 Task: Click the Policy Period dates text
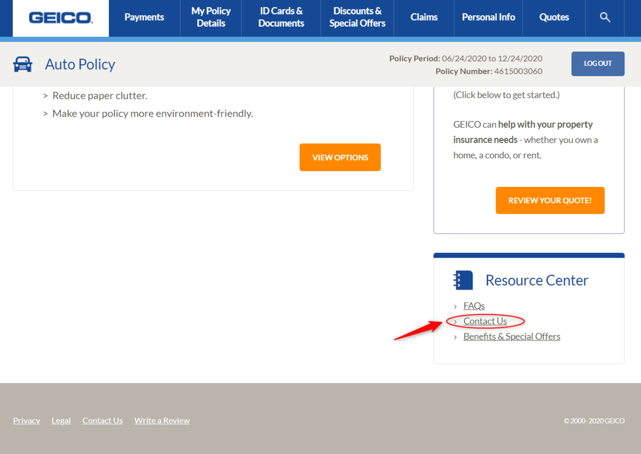pos(466,59)
